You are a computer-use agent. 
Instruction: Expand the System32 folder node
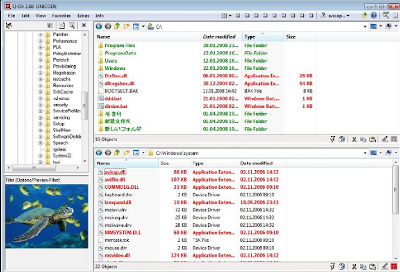pos(40,156)
